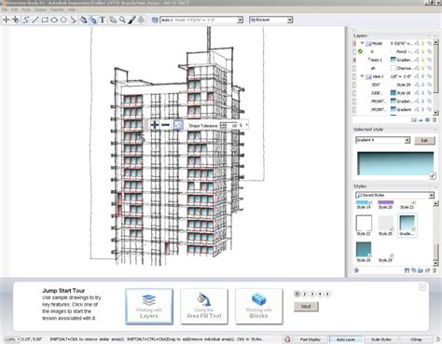
Task: Activate the magnifier zoom tool
Action: click(x=122, y=20)
